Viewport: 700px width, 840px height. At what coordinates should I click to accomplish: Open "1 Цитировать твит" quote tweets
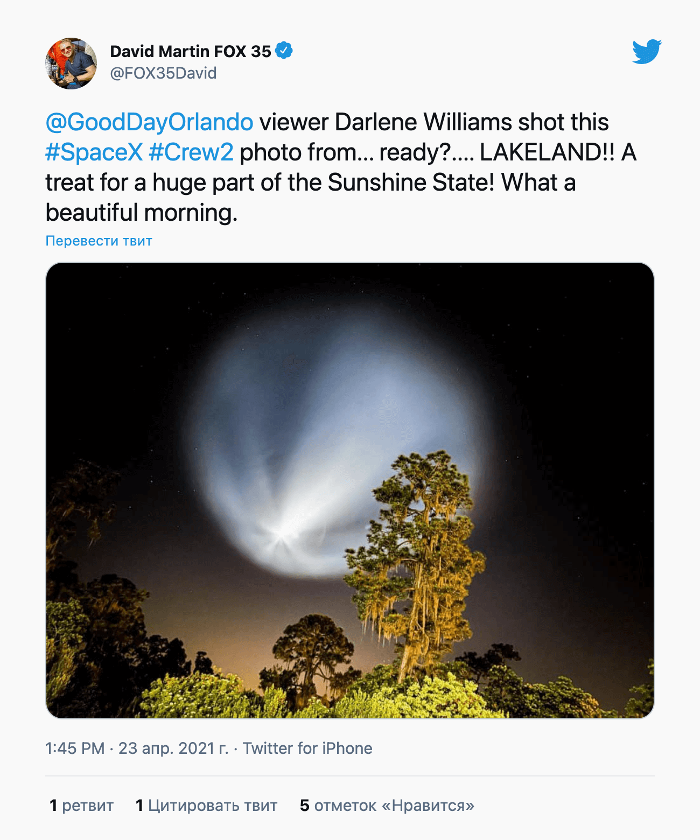206,806
